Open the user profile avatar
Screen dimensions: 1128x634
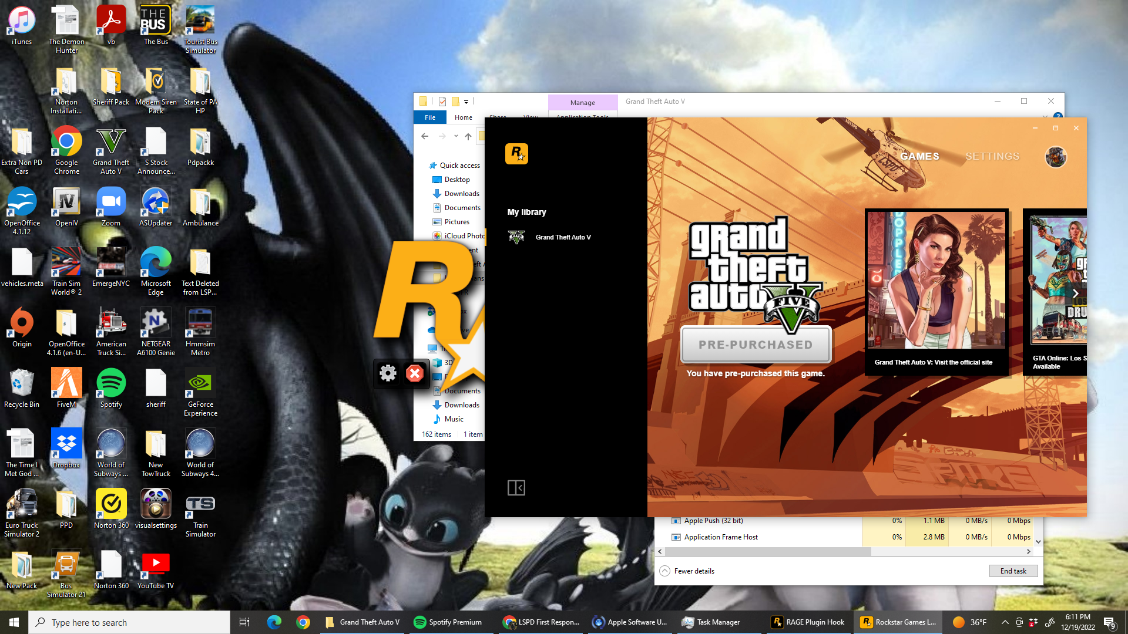click(x=1055, y=157)
